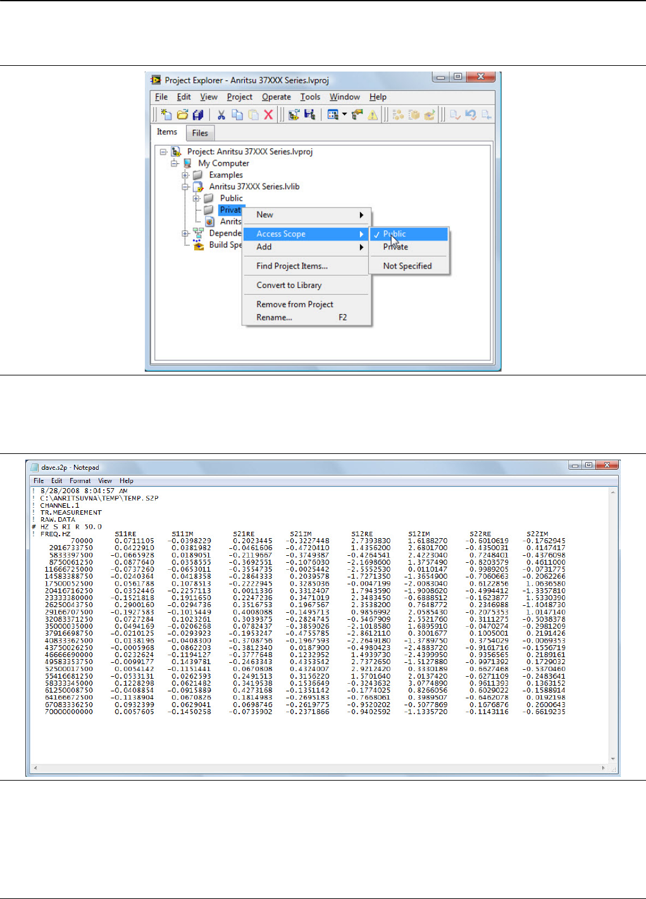The image size is (646, 899).
Task: Click the Dependencies tree icon
Action: pyautogui.click(x=198, y=234)
